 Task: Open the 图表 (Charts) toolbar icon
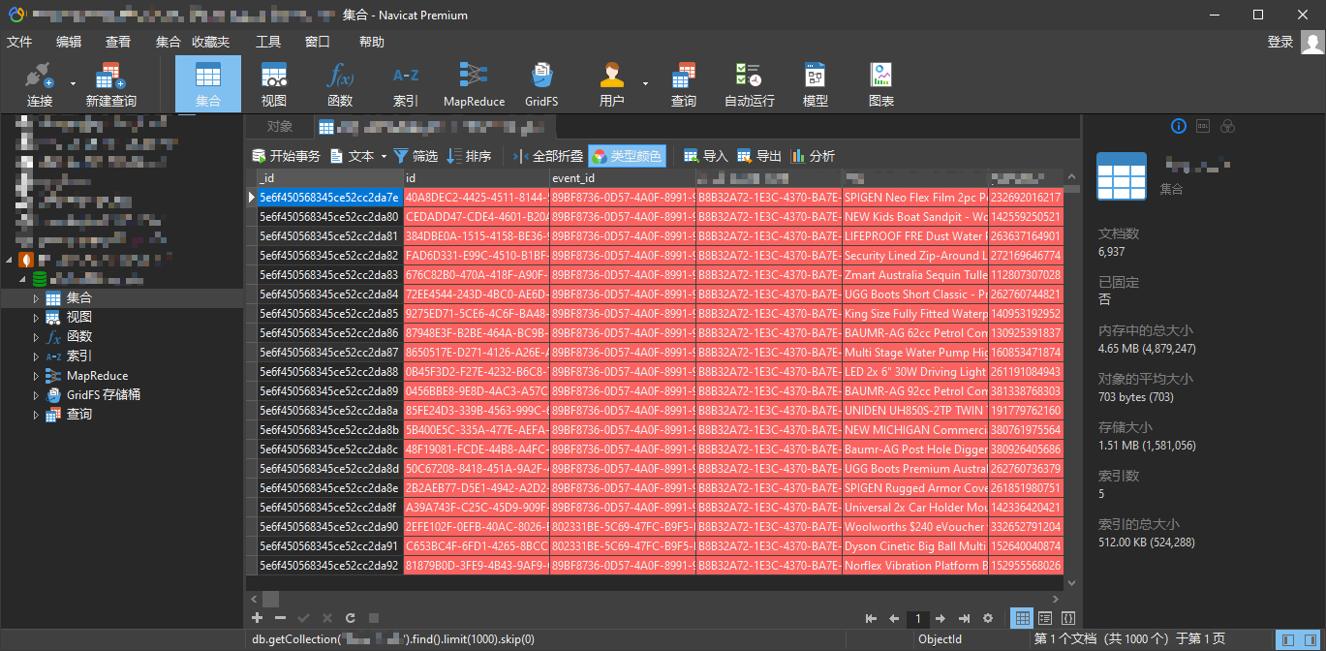pyautogui.click(x=881, y=84)
